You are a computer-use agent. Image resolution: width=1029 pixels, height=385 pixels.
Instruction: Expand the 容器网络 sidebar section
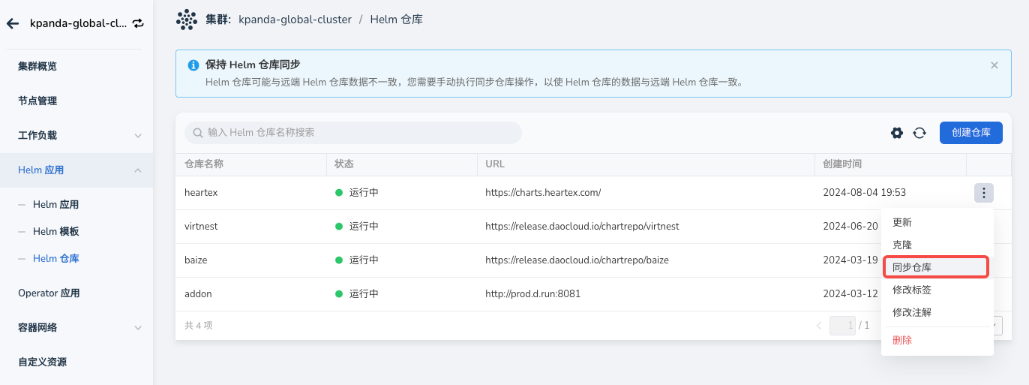138,328
